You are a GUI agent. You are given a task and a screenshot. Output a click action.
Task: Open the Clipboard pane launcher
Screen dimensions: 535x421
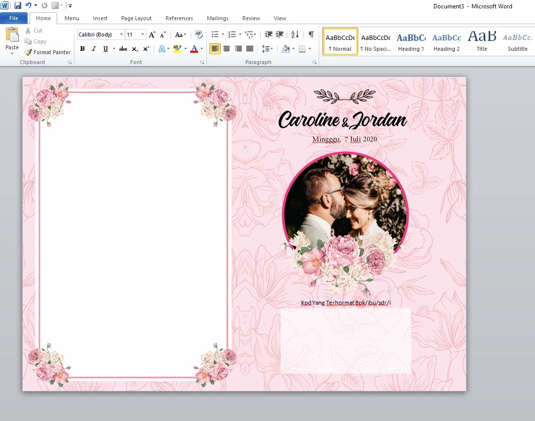point(69,63)
